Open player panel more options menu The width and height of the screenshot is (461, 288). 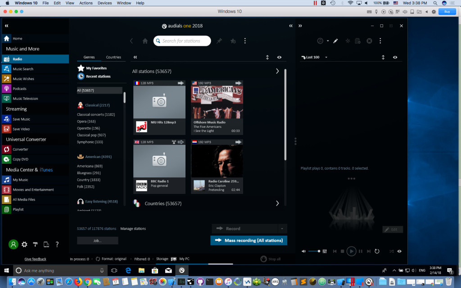[380, 41]
